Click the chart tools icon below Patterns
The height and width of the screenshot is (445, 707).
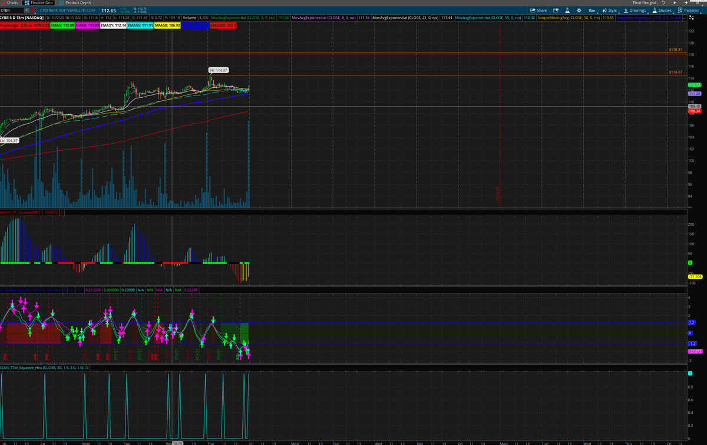[x=692, y=18]
